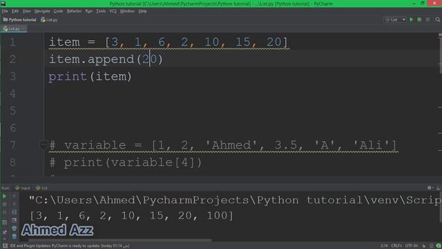Toggle scroll to end icon in Run panel
Viewport: 442px width, 249px height.
click(x=14, y=220)
